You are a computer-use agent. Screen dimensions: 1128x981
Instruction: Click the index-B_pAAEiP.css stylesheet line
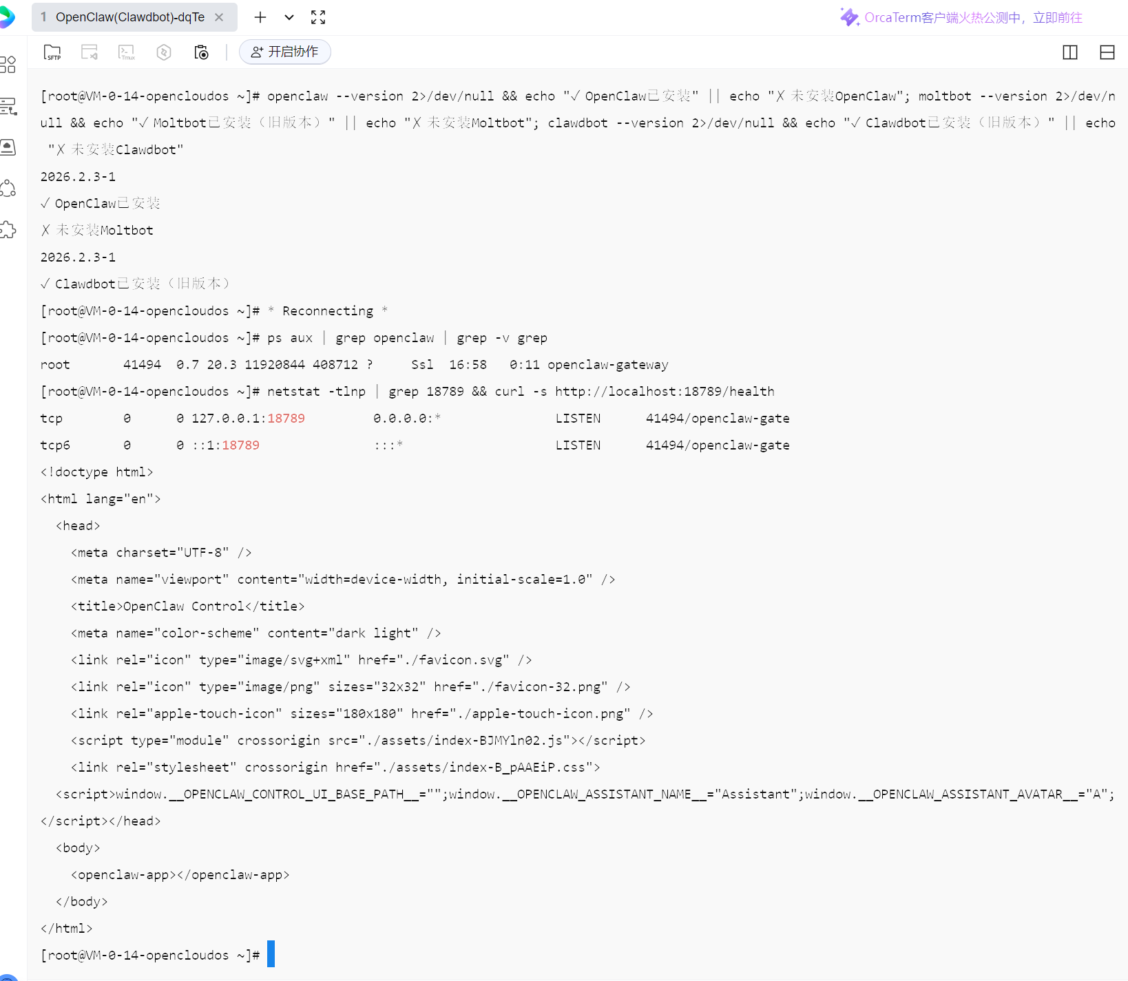335,768
